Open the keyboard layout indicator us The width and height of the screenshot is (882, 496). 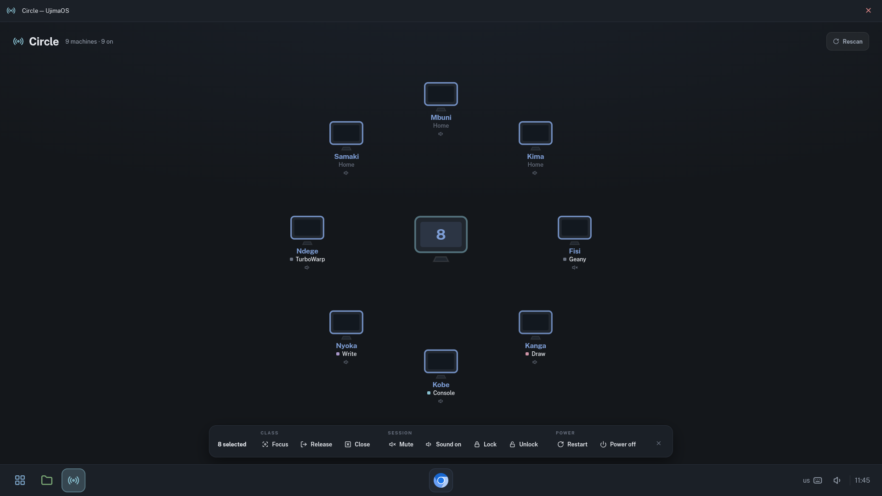tap(812, 480)
